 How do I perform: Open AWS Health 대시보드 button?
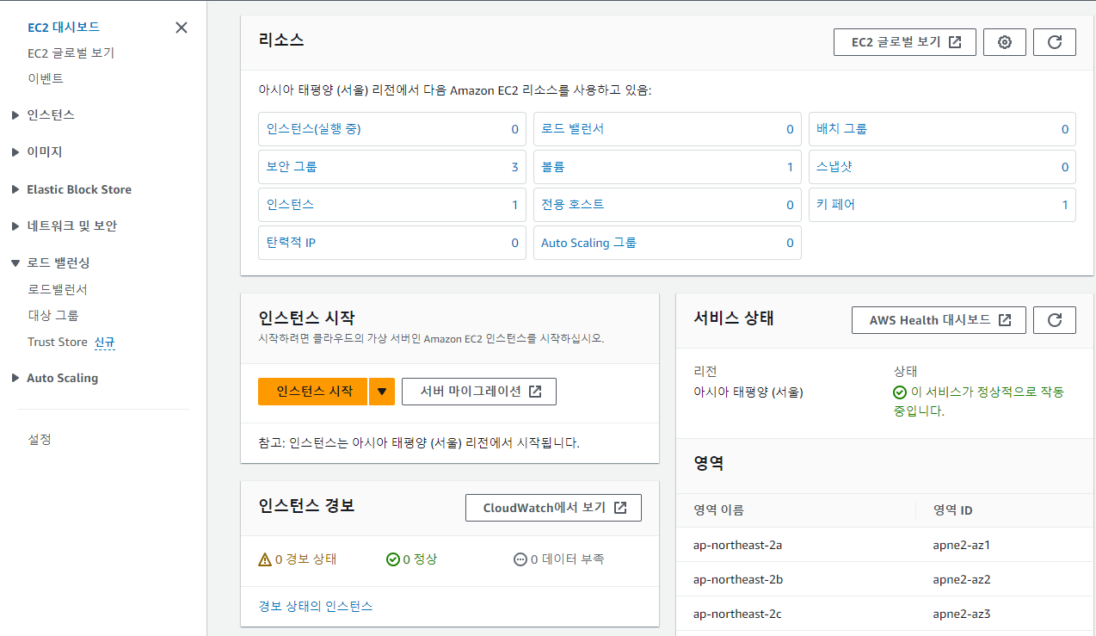[939, 320]
